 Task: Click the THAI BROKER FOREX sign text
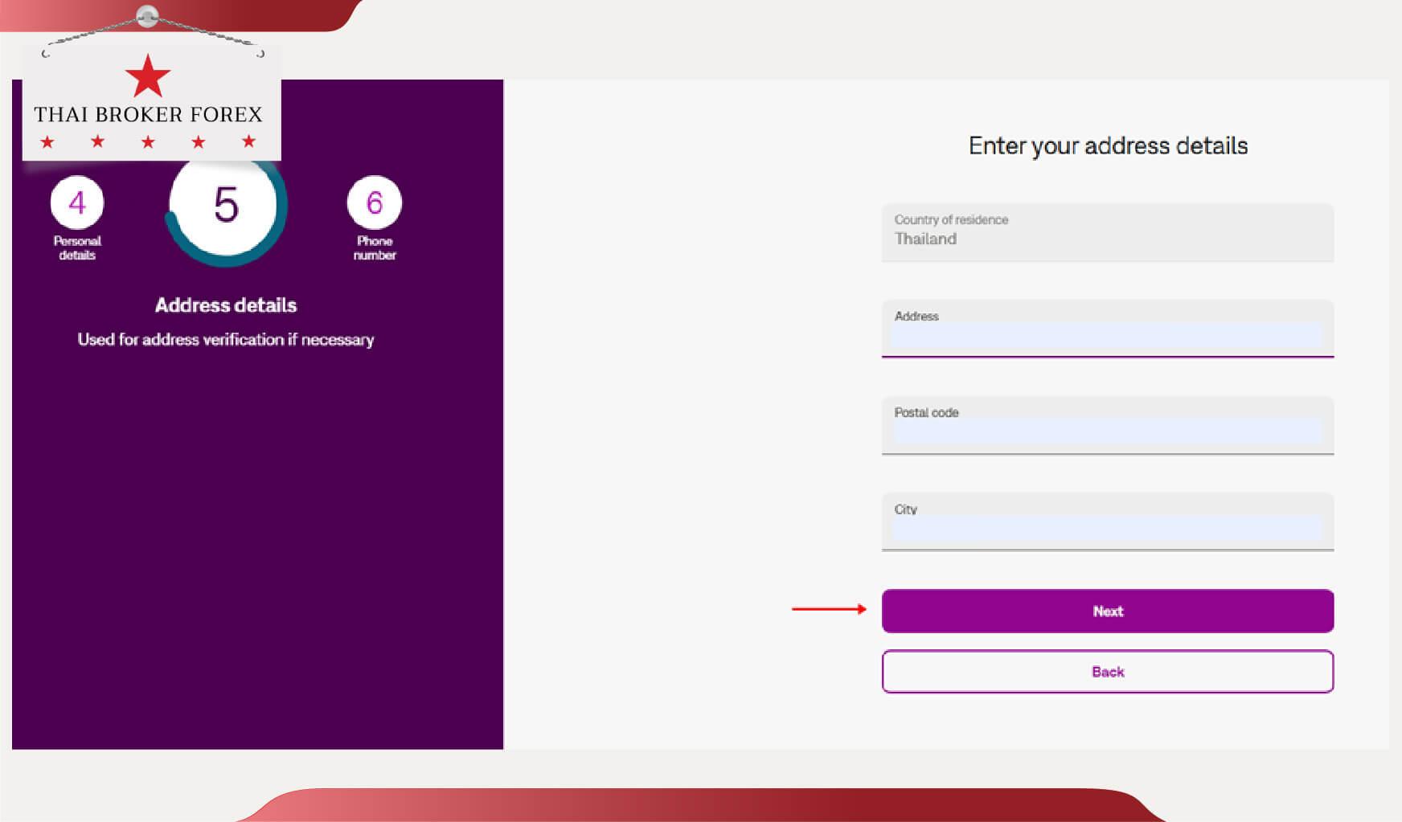click(x=148, y=114)
